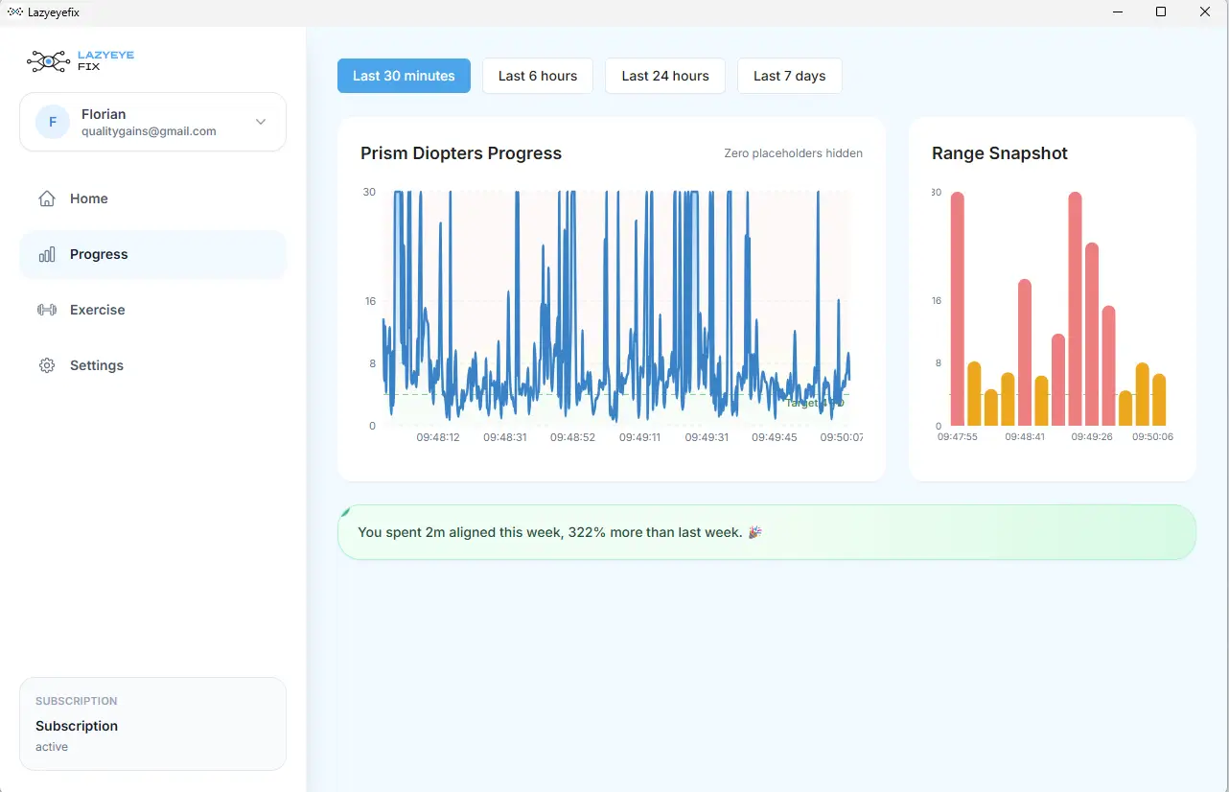The image size is (1229, 792).
Task: Click the Prism Diopters Progress title
Action: click(x=461, y=152)
